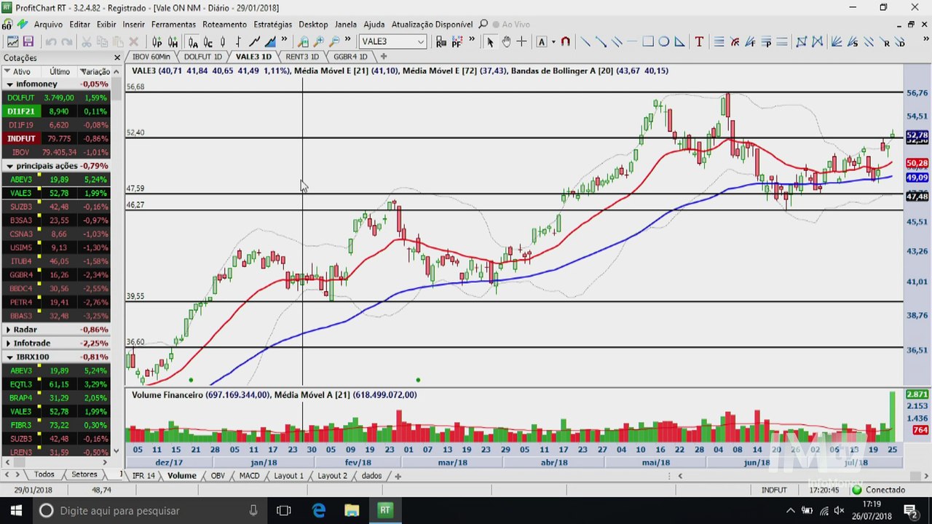Select the Setores tab in quotes panel
The image size is (932, 524).
pos(84,475)
